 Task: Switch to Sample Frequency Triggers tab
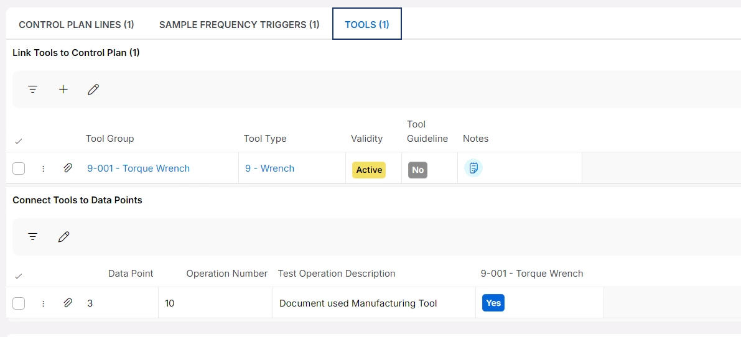point(240,25)
